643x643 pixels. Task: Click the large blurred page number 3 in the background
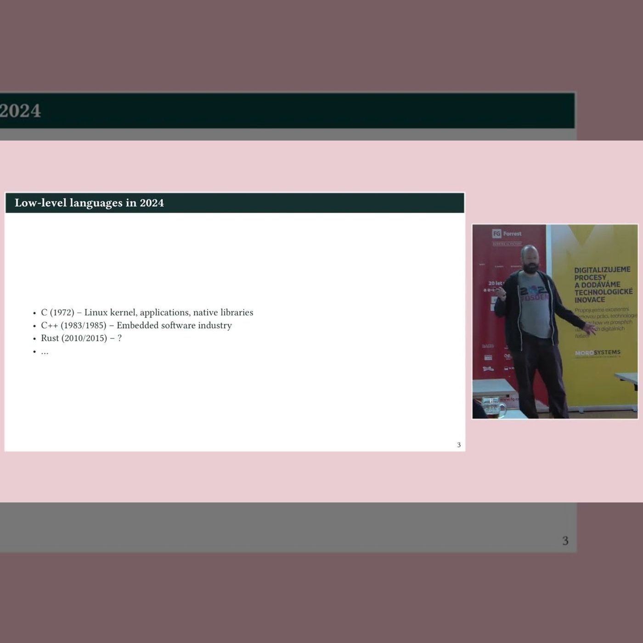point(565,541)
